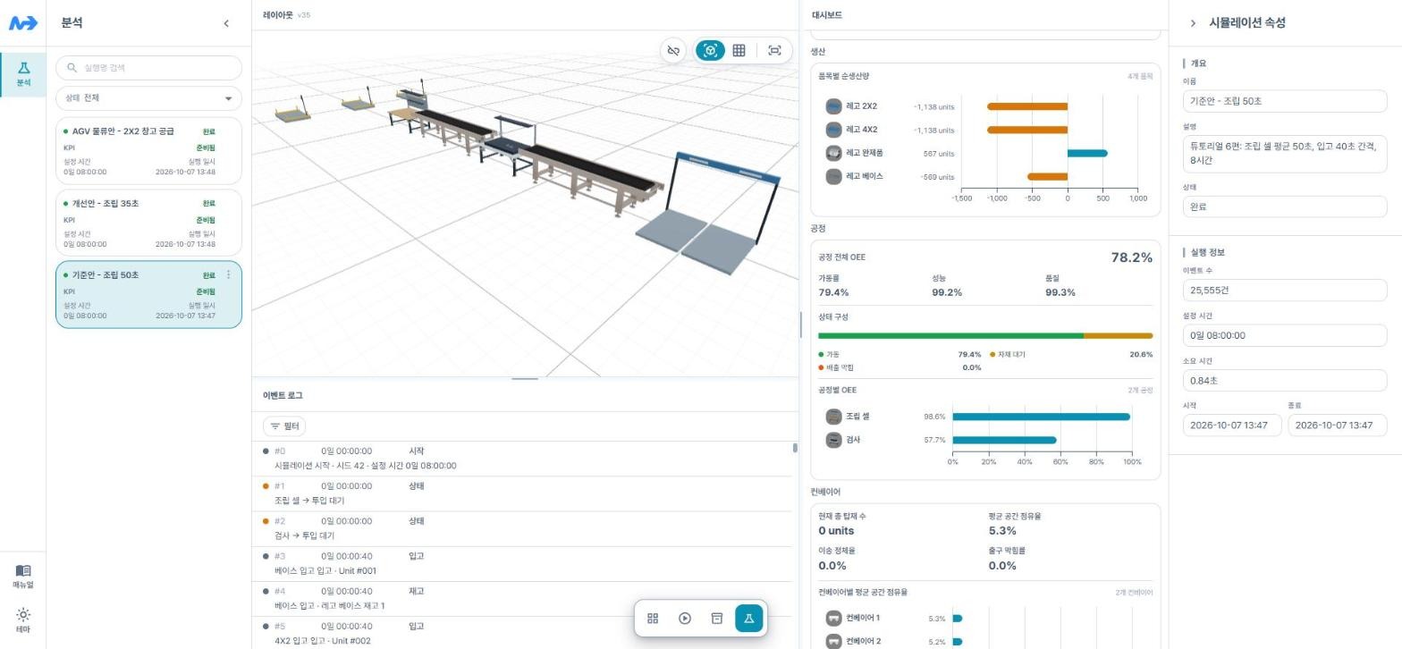Image resolution: width=1402 pixels, height=649 pixels.
Task: Open the archive box icon in bottom toolbar
Action: point(716,619)
